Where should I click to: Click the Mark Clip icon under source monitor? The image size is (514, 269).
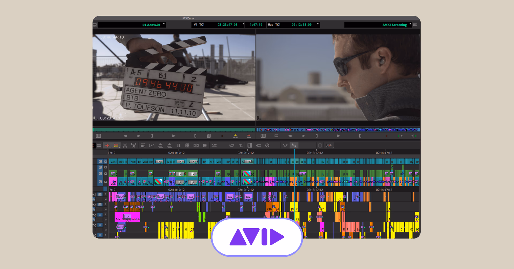pyautogui.click(x=209, y=136)
